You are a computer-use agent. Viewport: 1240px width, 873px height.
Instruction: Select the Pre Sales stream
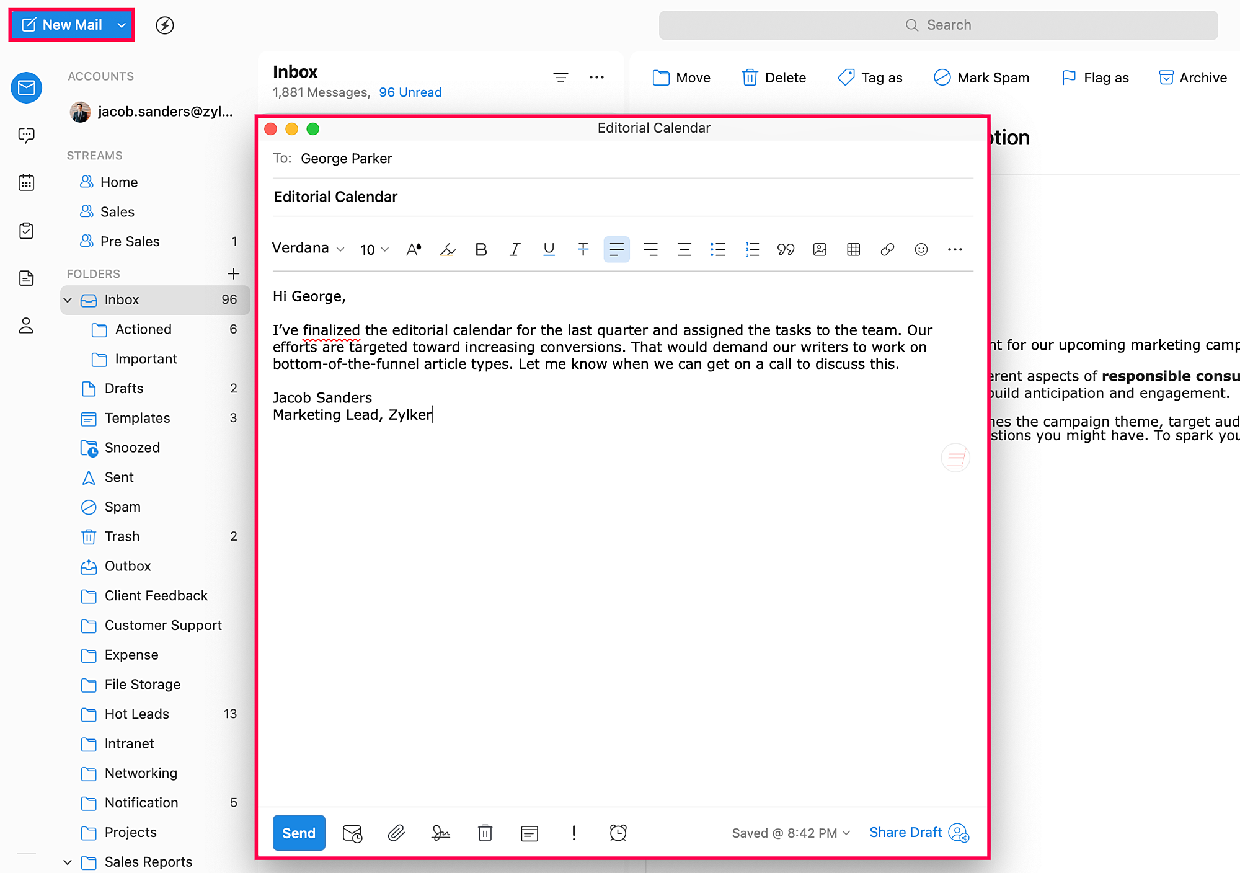130,241
